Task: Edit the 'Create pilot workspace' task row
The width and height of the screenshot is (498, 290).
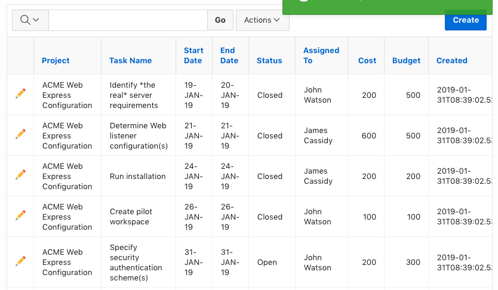Action: pyautogui.click(x=20, y=215)
